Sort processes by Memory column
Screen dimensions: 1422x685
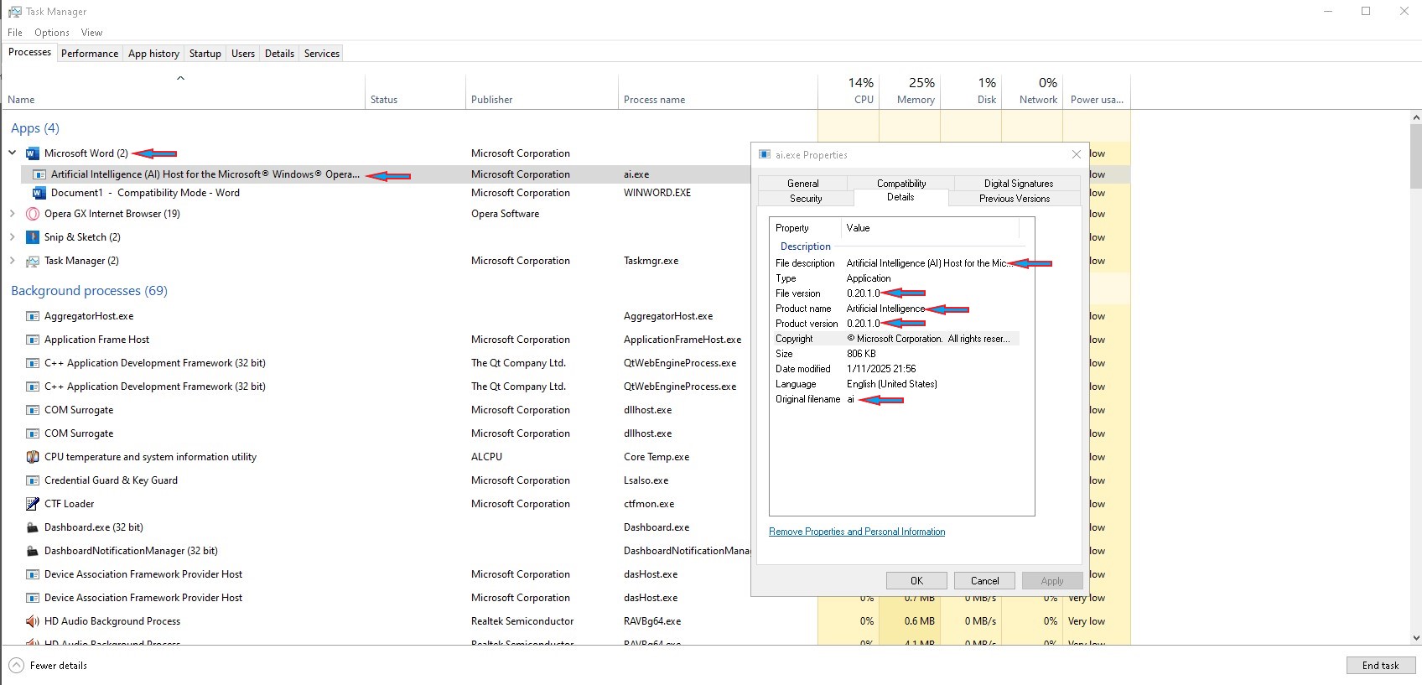click(x=915, y=100)
